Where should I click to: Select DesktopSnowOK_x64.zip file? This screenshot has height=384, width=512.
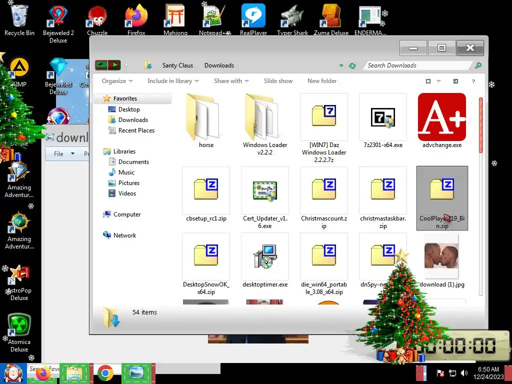coord(206,264)
